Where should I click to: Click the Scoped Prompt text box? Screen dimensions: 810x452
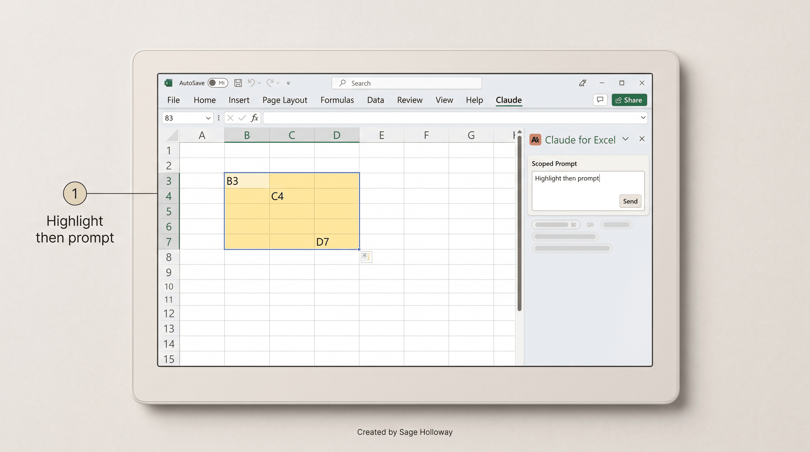pos(588,191)
